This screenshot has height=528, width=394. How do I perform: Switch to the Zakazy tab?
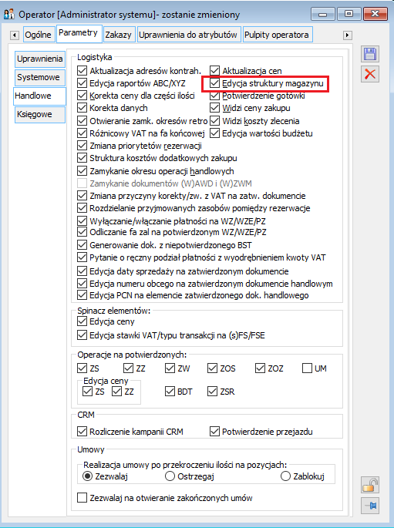point(118,35)
